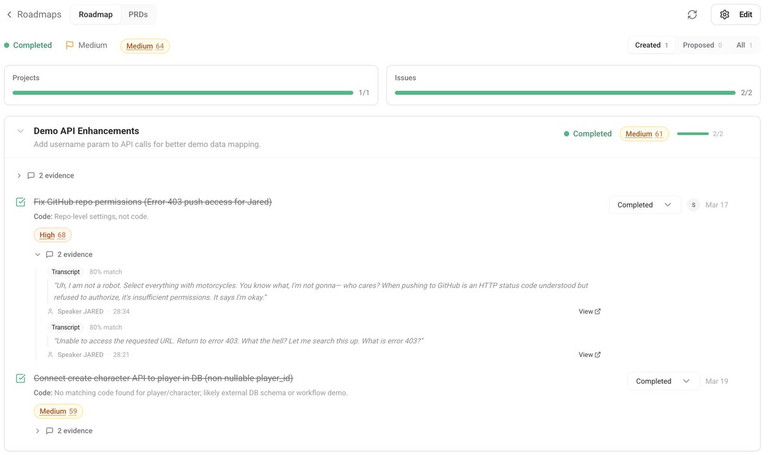The width and height of the screenshot is (770, 455).
Task: Click the Roadmaps breadcrumb text
Action: pos(39,14)
